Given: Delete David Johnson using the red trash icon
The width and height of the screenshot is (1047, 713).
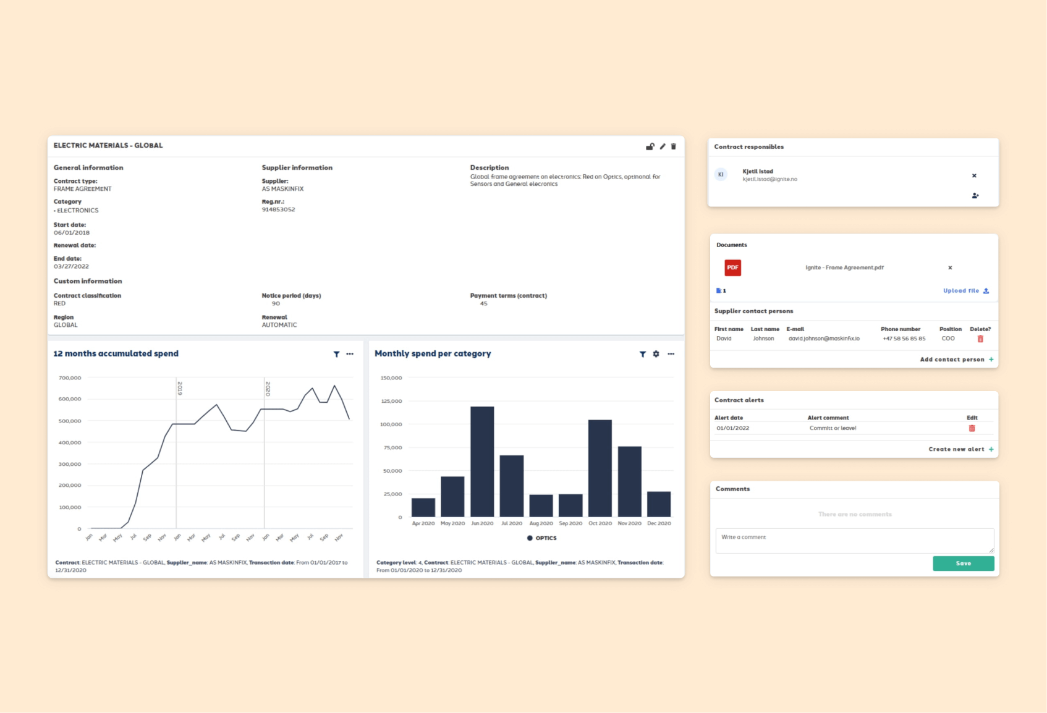Looking at the screenshot, I should click(x=980, y=338).
